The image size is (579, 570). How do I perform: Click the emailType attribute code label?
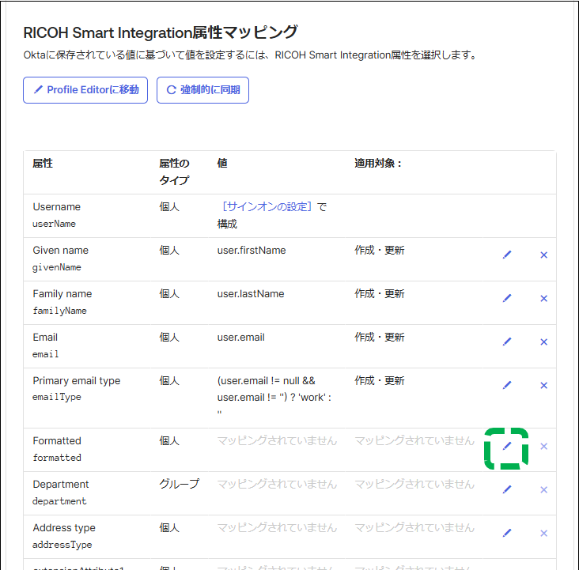57,397
